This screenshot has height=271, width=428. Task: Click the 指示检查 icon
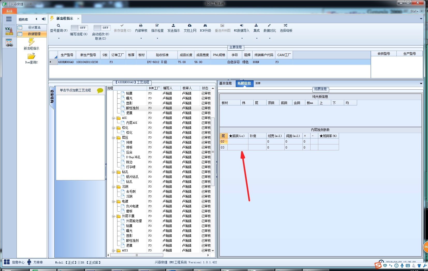coord(157,26)
